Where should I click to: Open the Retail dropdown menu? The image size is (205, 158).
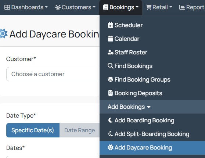point(159,7)
